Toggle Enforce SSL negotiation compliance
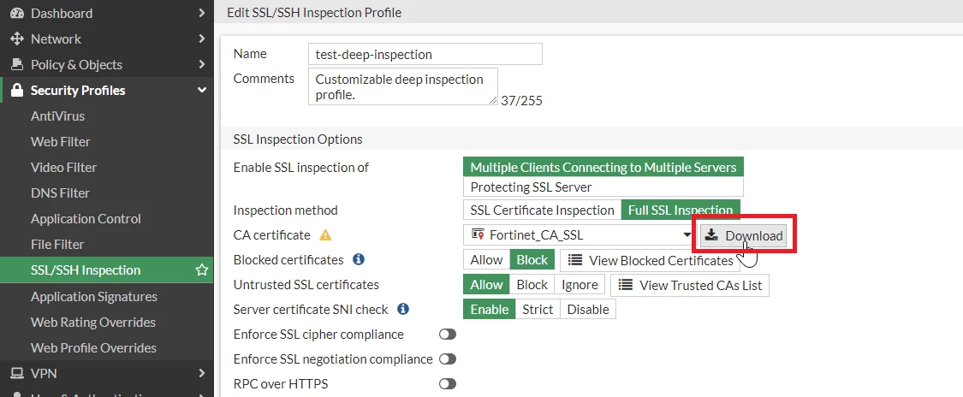The width and height of the screenshot is (963, 397). pyautogui.click(x=448, y=359)
